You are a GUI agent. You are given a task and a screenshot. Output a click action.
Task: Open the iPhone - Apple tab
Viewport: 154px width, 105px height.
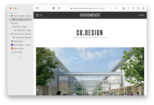20,27
